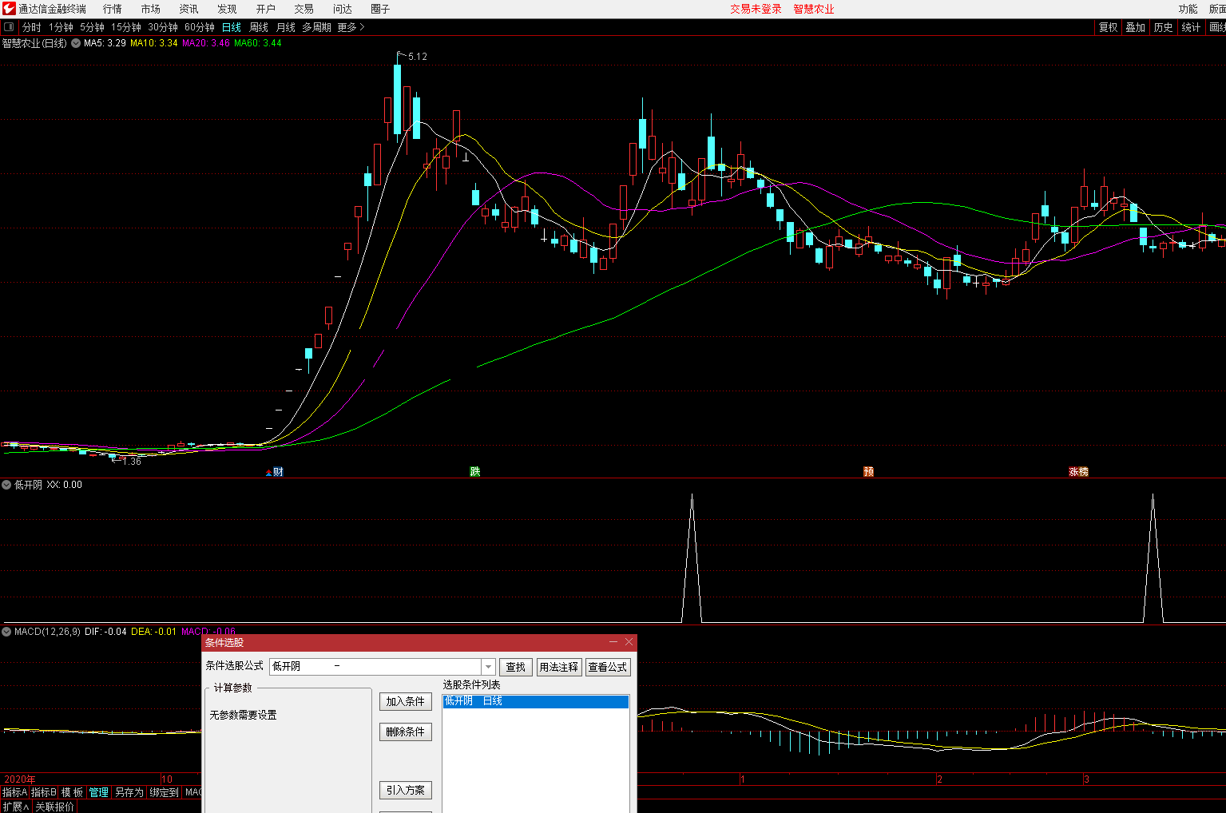1226x813 pixels.
Task: Switch to the 月线 monthly period
Action: (x=286, y=27)
